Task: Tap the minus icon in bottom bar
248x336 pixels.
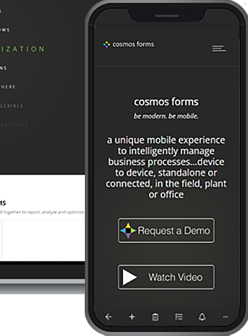Action: pos(225,317)
